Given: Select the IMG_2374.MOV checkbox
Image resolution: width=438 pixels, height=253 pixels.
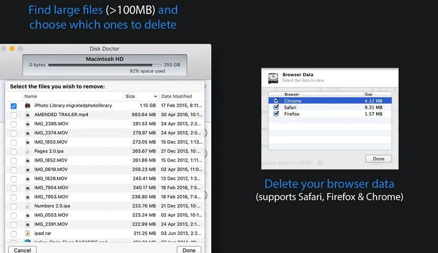Looking at the screenshot, I should (14, 133).
